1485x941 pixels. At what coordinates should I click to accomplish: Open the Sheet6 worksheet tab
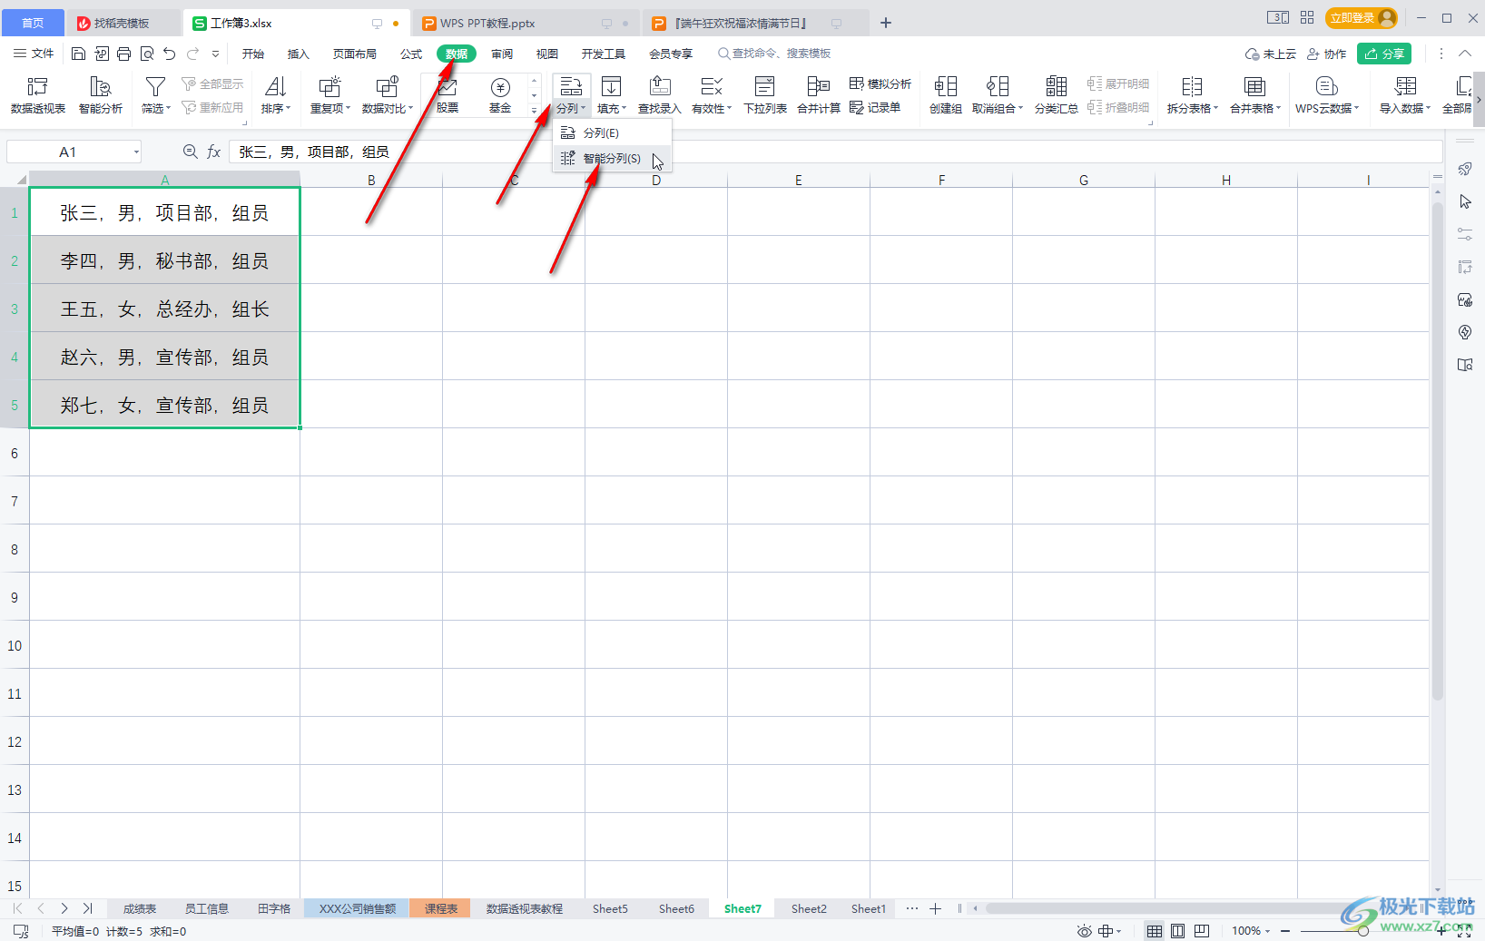click(676, 908)
